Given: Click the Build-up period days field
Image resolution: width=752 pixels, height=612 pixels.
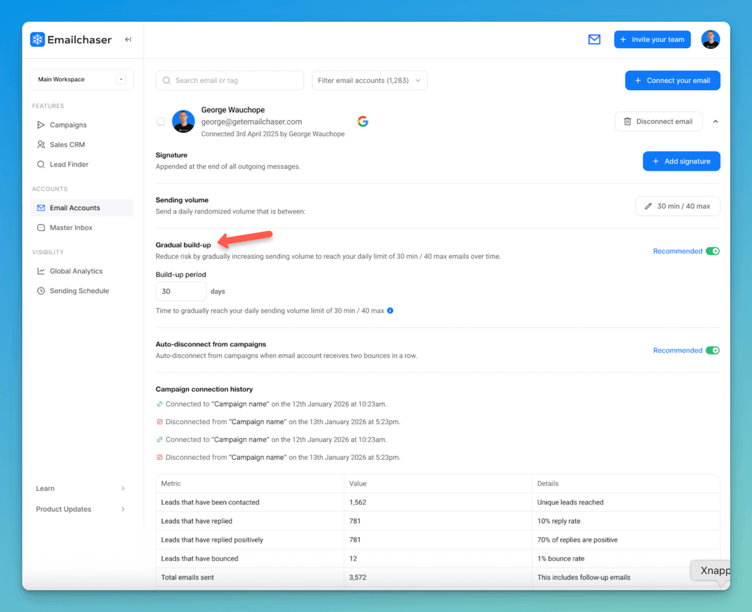Looking at the screenshot, I should click(x=181, y=291).
